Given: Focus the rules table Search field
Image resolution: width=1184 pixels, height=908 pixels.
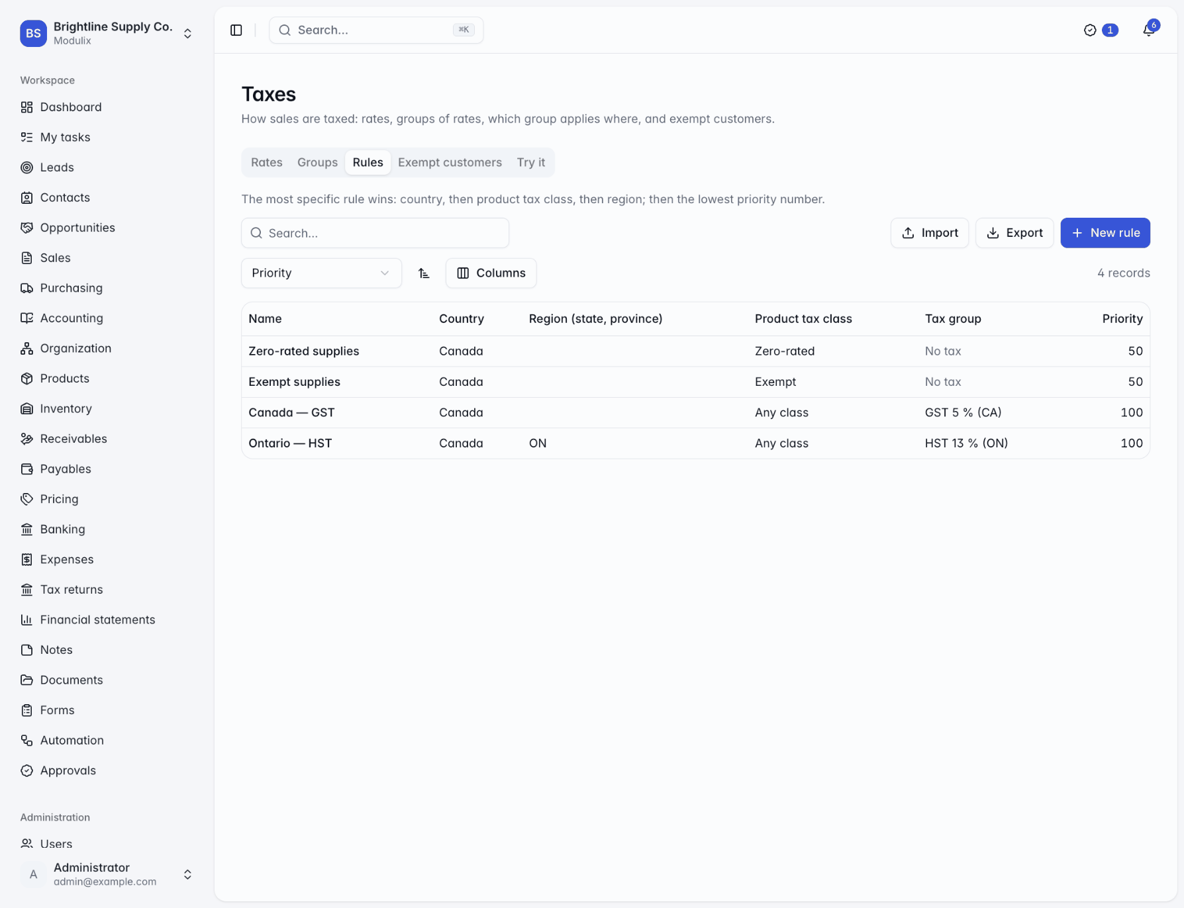Looking at the screenshot, I should (375, 233).
